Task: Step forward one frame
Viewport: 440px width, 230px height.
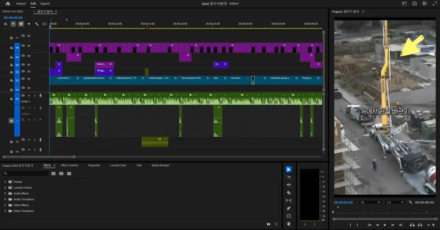Action: click(393, 225)
